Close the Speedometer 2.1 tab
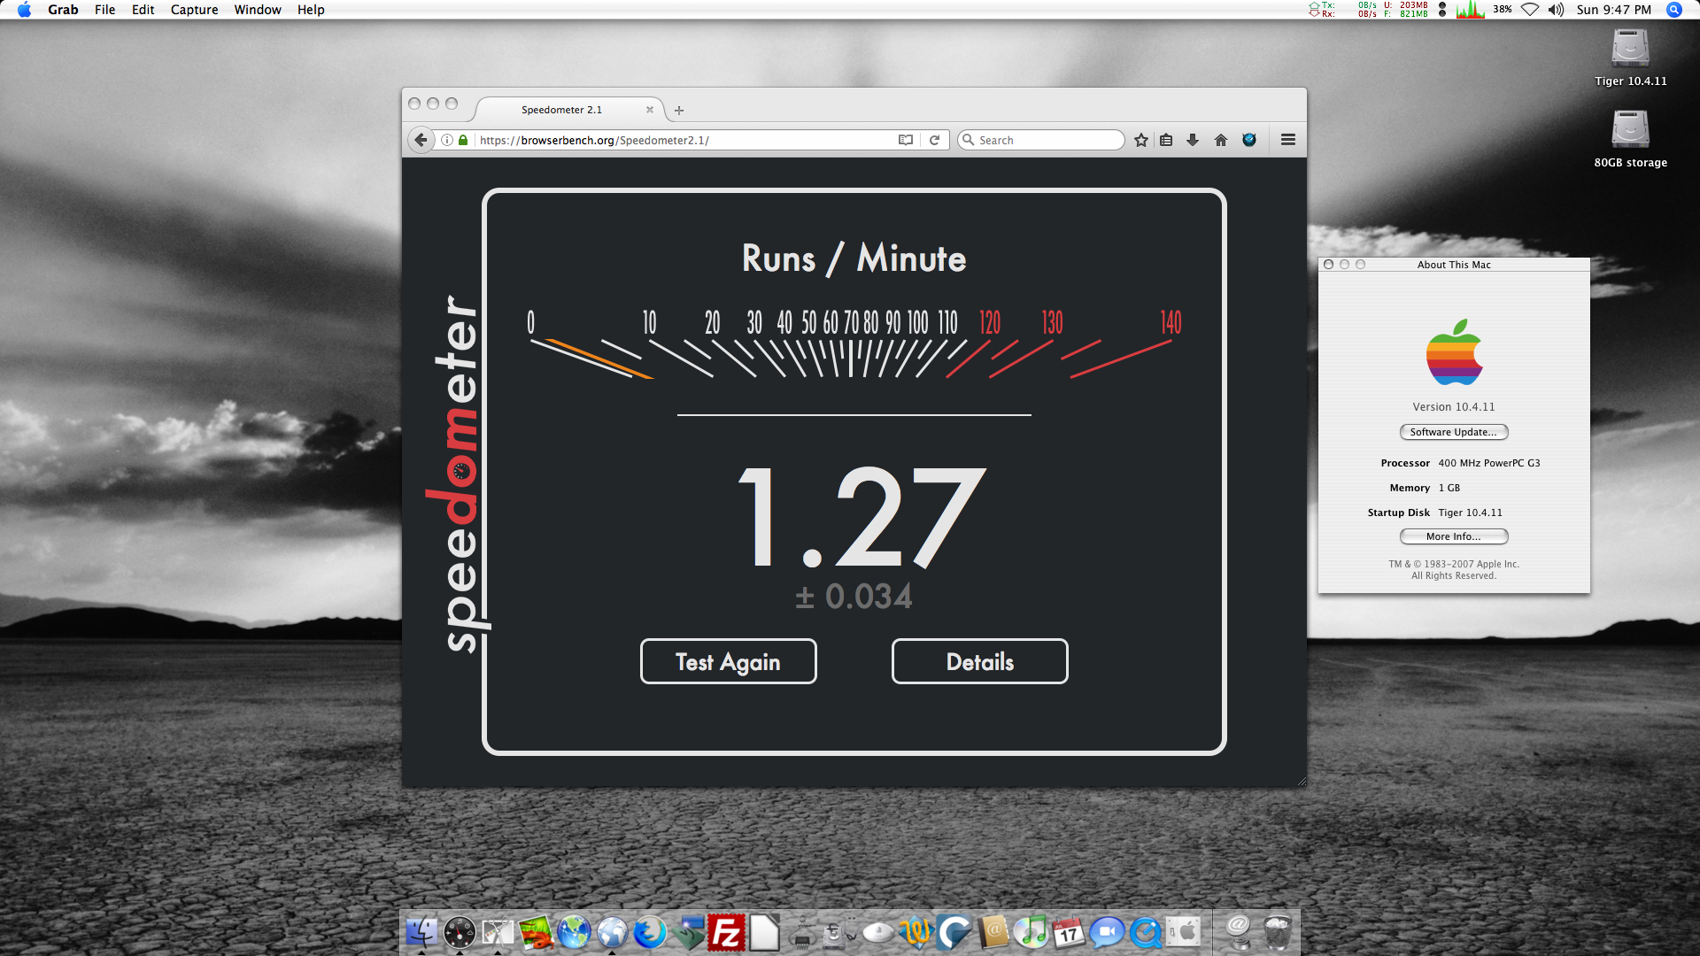 point(650,110)
